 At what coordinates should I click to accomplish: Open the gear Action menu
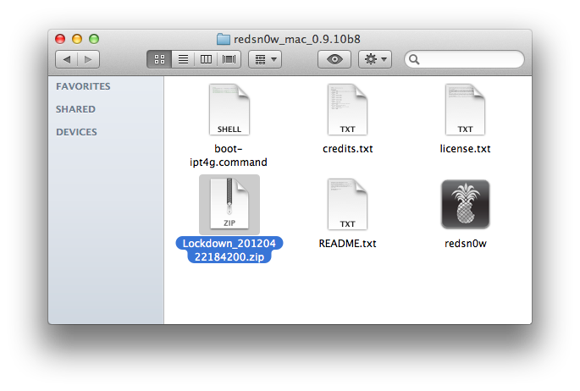click(375, 59)
